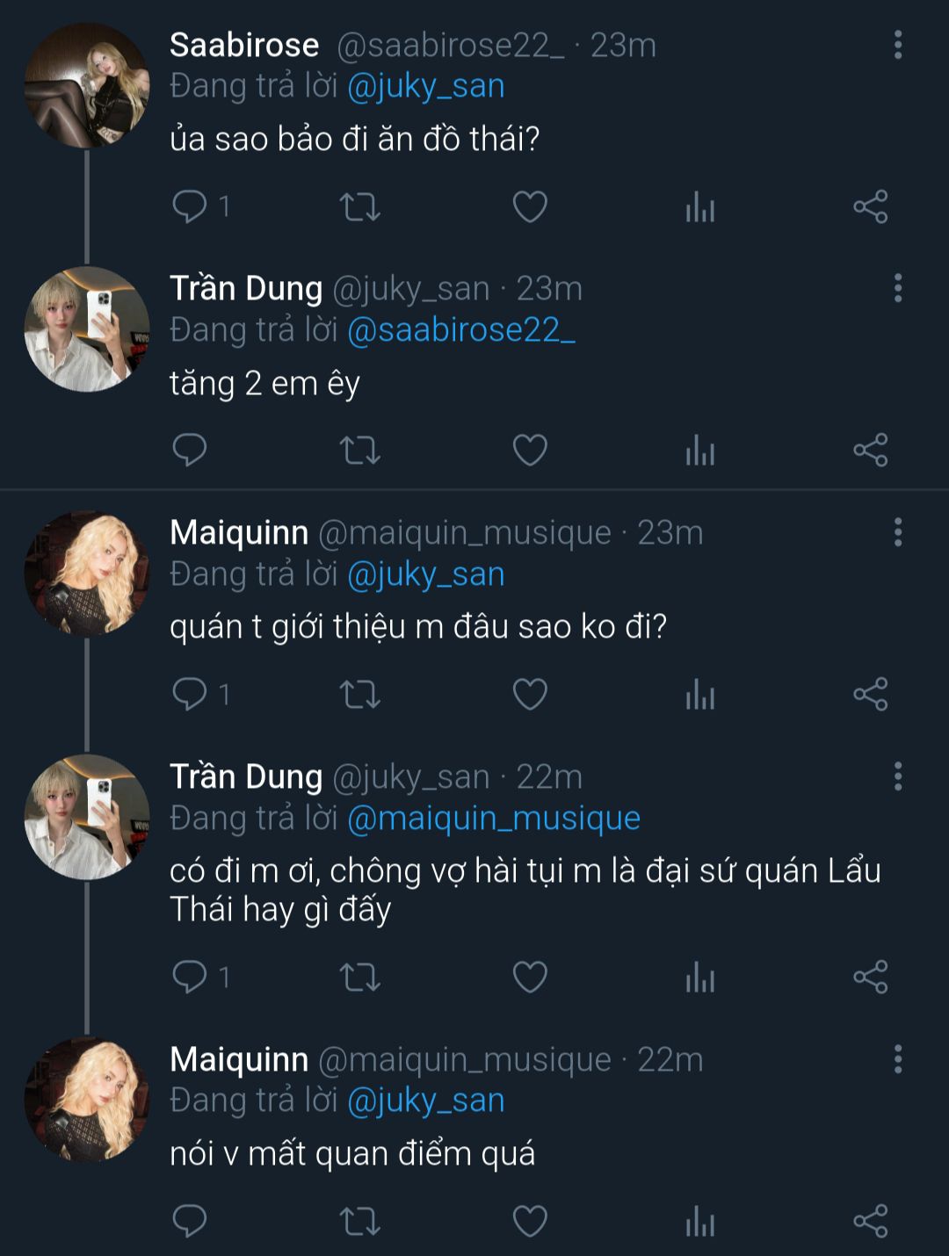Open Saabirose's profile picture
Viewport: 949px width, 1256px height.
(x=86, y=86)
